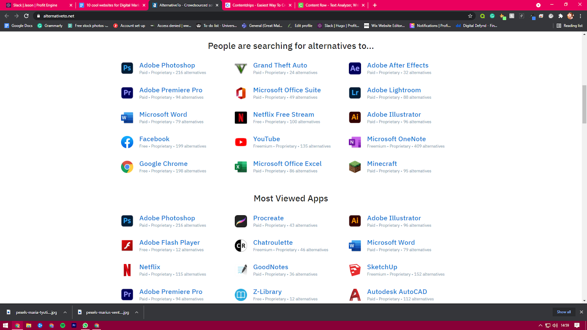Launch Spotify from the taskbar
This screenshot has height=330, width=587.
[63, 325]
